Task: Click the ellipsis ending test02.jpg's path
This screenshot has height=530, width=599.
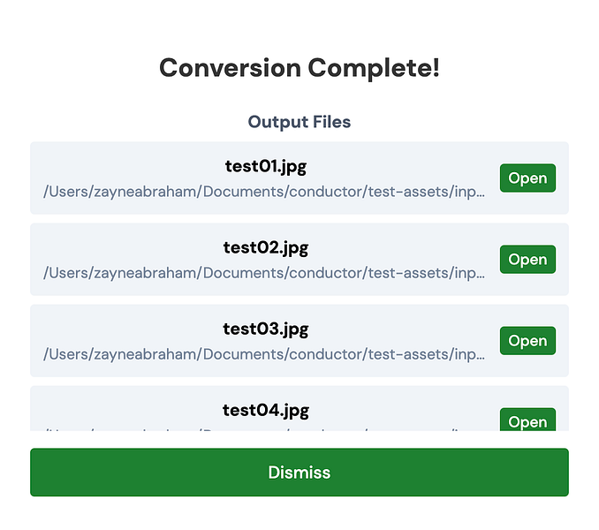Action: [480, 275]
